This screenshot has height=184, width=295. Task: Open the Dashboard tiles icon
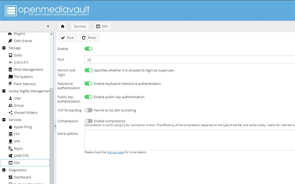pyautogui.click(x=11, y=177)
